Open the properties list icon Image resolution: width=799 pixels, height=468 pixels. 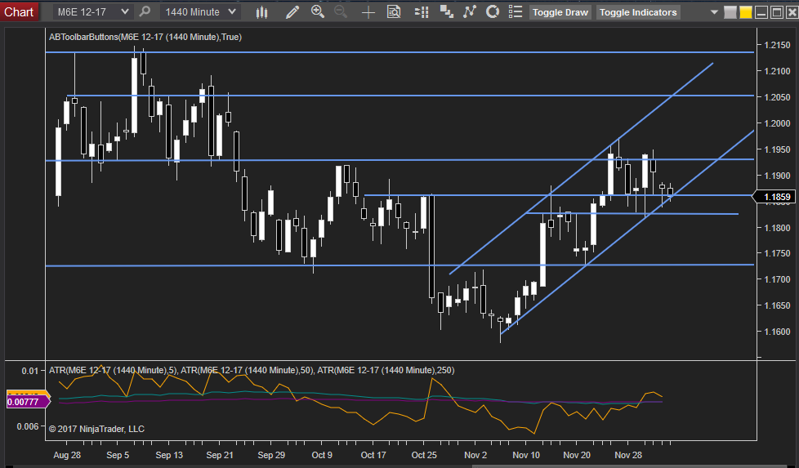516,11
